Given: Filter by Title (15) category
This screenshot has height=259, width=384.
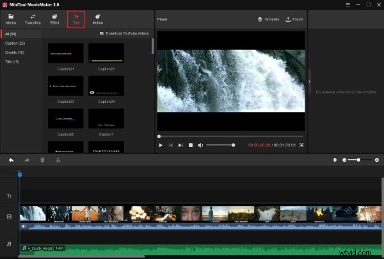Looking at the screenshot, I should (12, 62).
